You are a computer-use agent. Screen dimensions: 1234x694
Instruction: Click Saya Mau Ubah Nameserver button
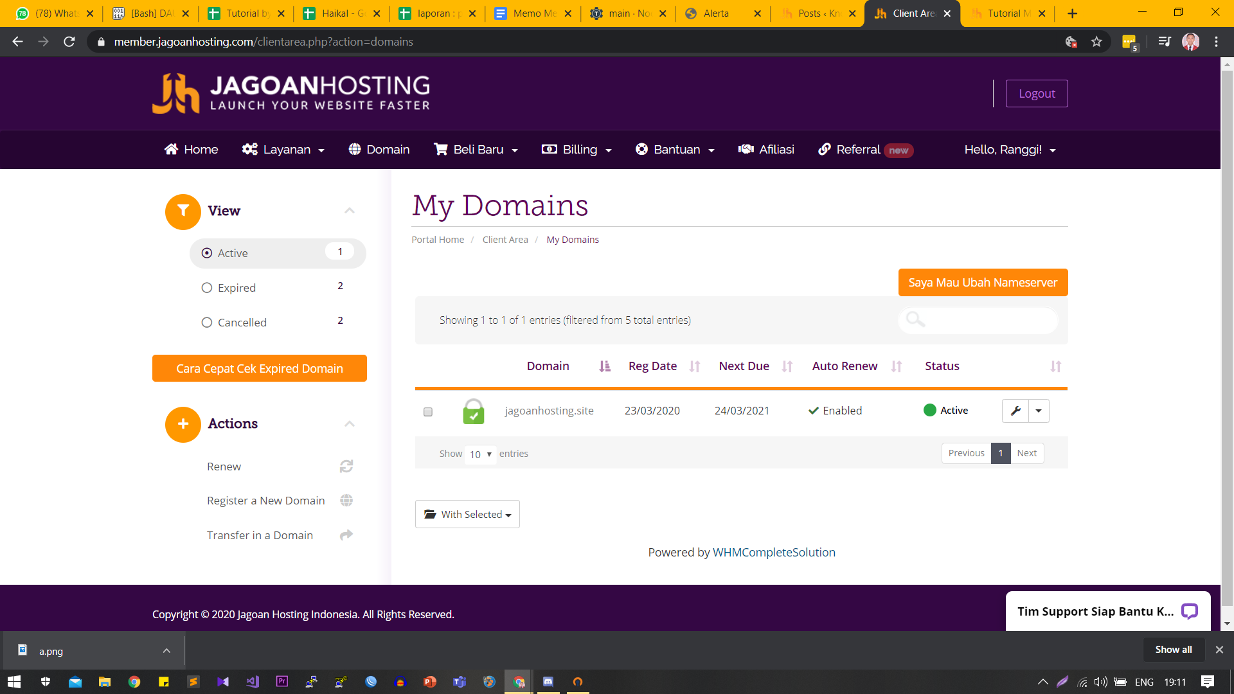tap(983, 283)
